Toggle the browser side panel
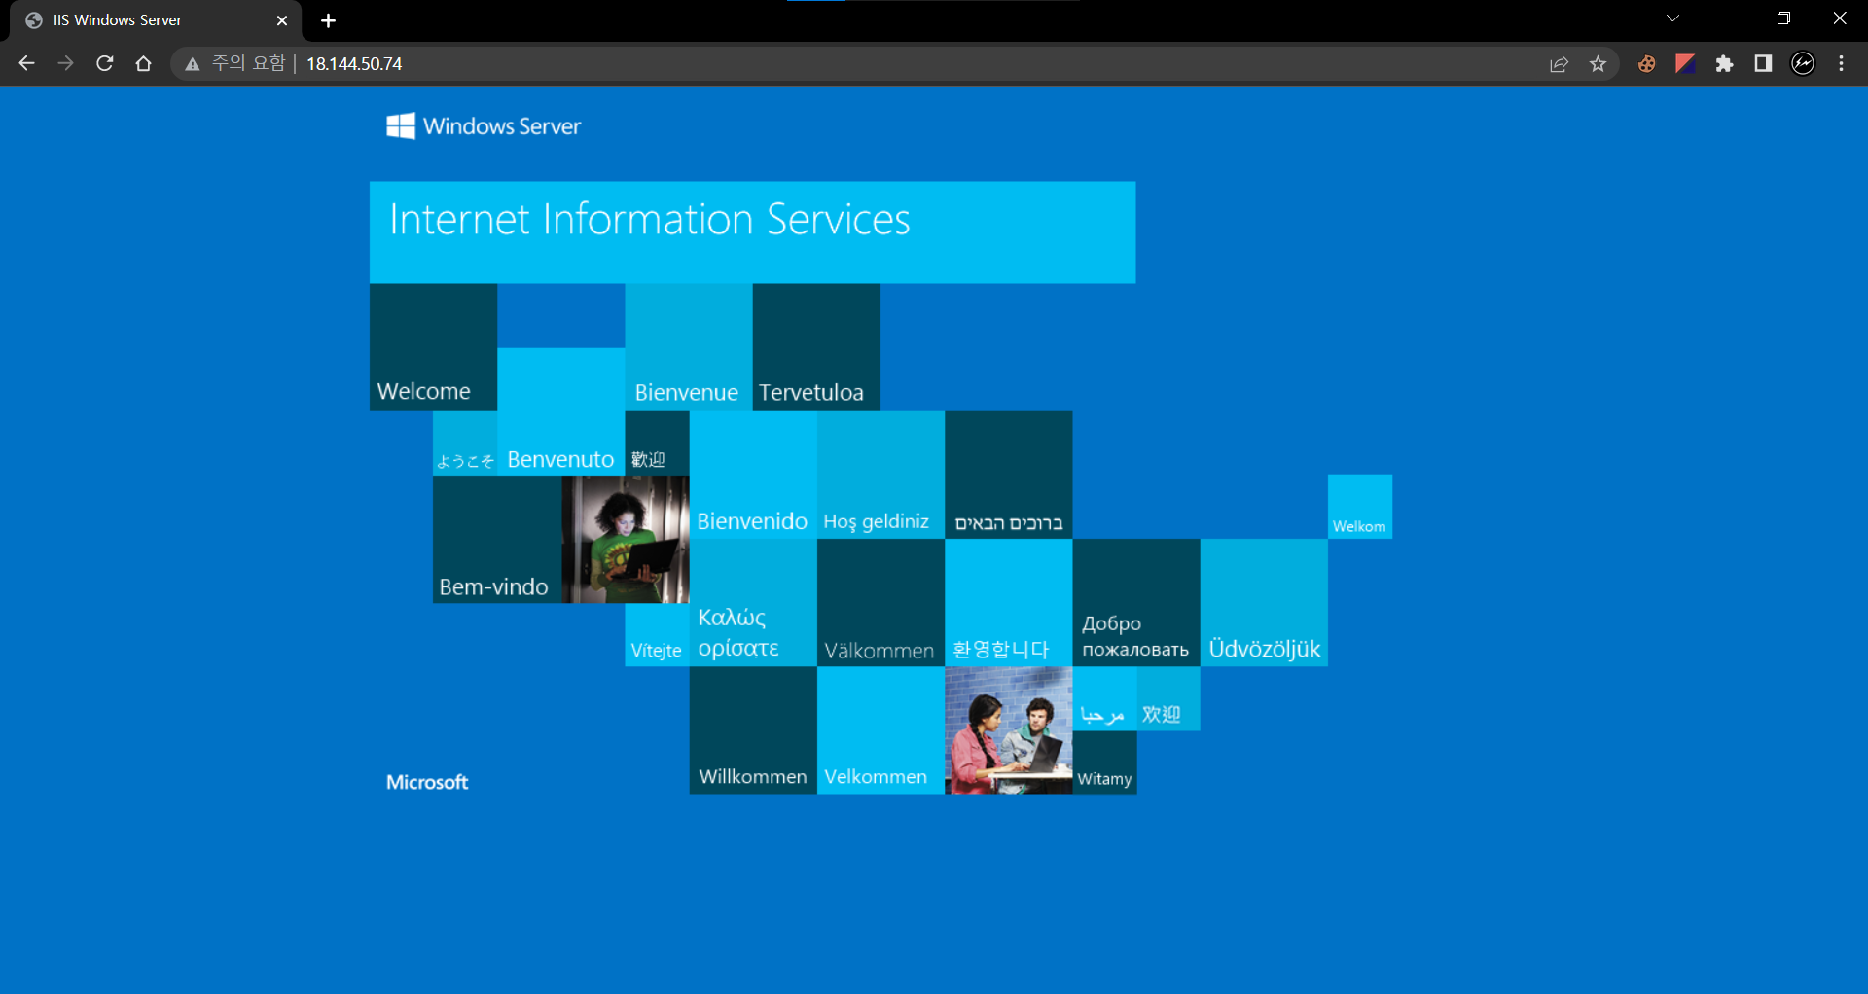This screenshot has width=1868, height=994. pos(1763,64)
